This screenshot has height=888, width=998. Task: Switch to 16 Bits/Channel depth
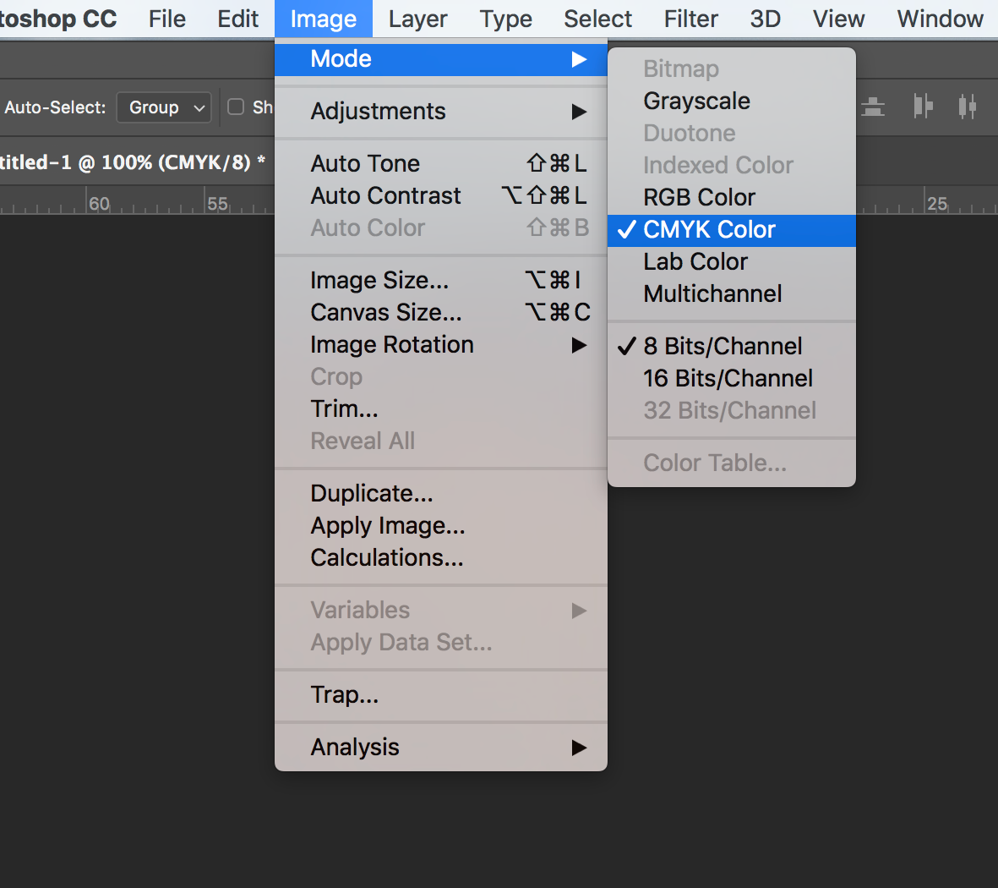728,378
